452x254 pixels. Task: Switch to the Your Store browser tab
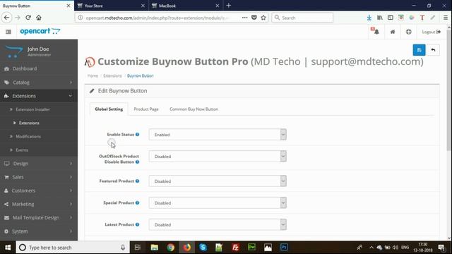111,6
